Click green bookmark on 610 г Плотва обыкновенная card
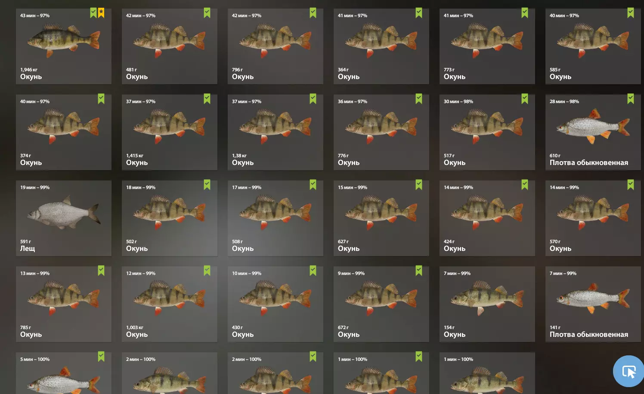Image resolution: width=644 pixels, height=394 pixels. coord(631,99)
